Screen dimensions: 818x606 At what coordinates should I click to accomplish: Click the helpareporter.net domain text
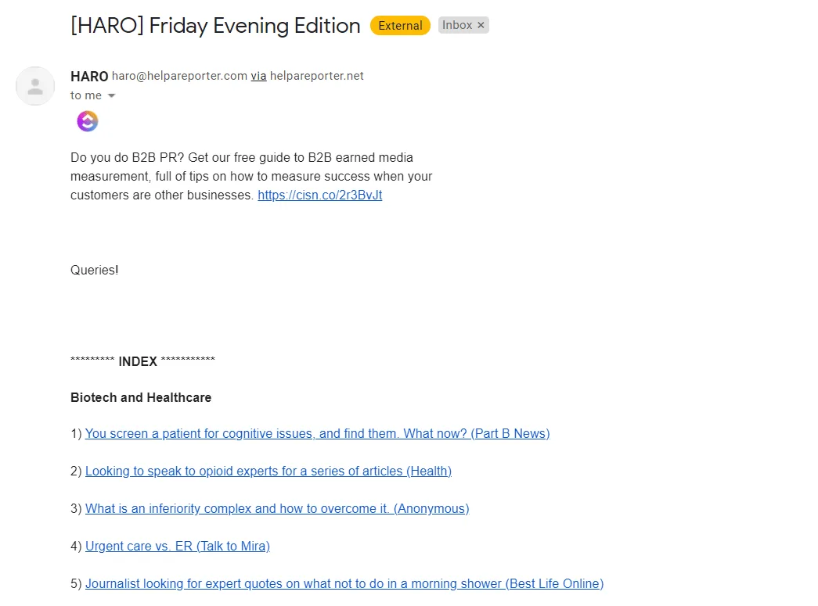(x=317, y=76)
